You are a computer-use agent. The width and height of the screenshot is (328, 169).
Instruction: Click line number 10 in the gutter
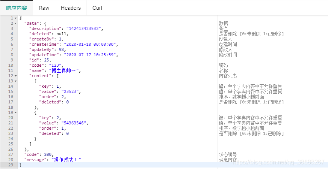coord(11,65)
